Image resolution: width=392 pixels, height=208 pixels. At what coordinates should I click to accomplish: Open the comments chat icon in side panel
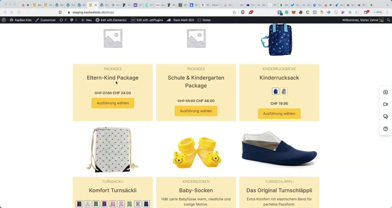point(385,117)
